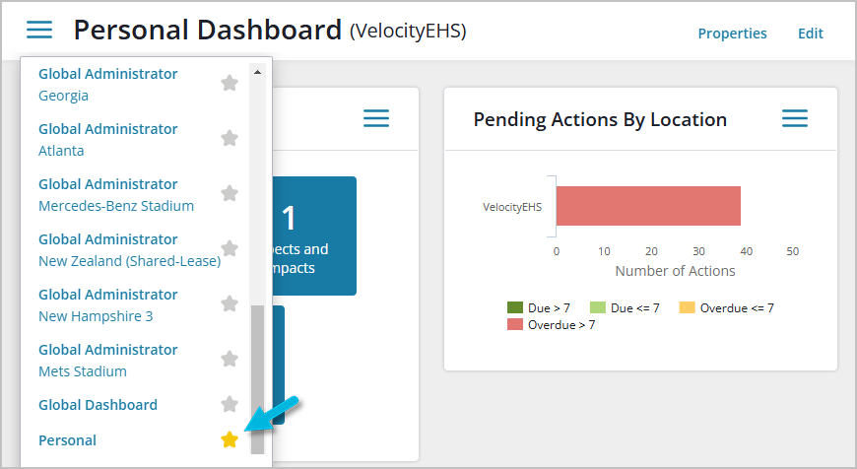Viewport: 857px width, 469px height.
Task: Click the VelocityEHS red bar in chart
Action: 647,206
